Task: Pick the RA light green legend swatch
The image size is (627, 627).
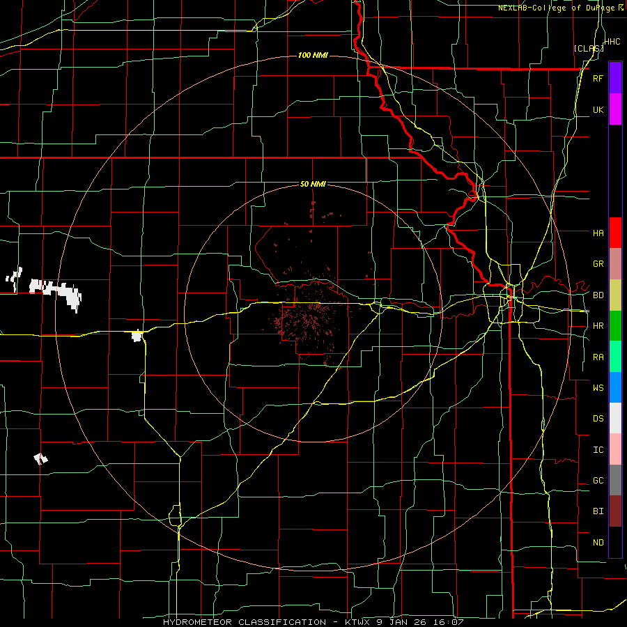Action: [x=615, y=357]
